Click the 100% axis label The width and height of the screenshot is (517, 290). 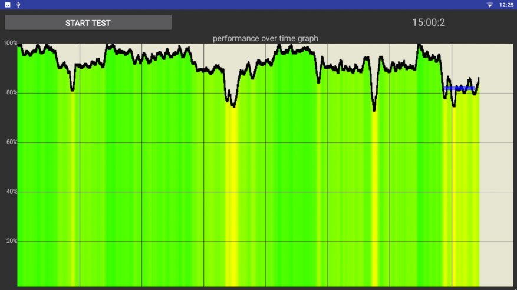point(10,43)
